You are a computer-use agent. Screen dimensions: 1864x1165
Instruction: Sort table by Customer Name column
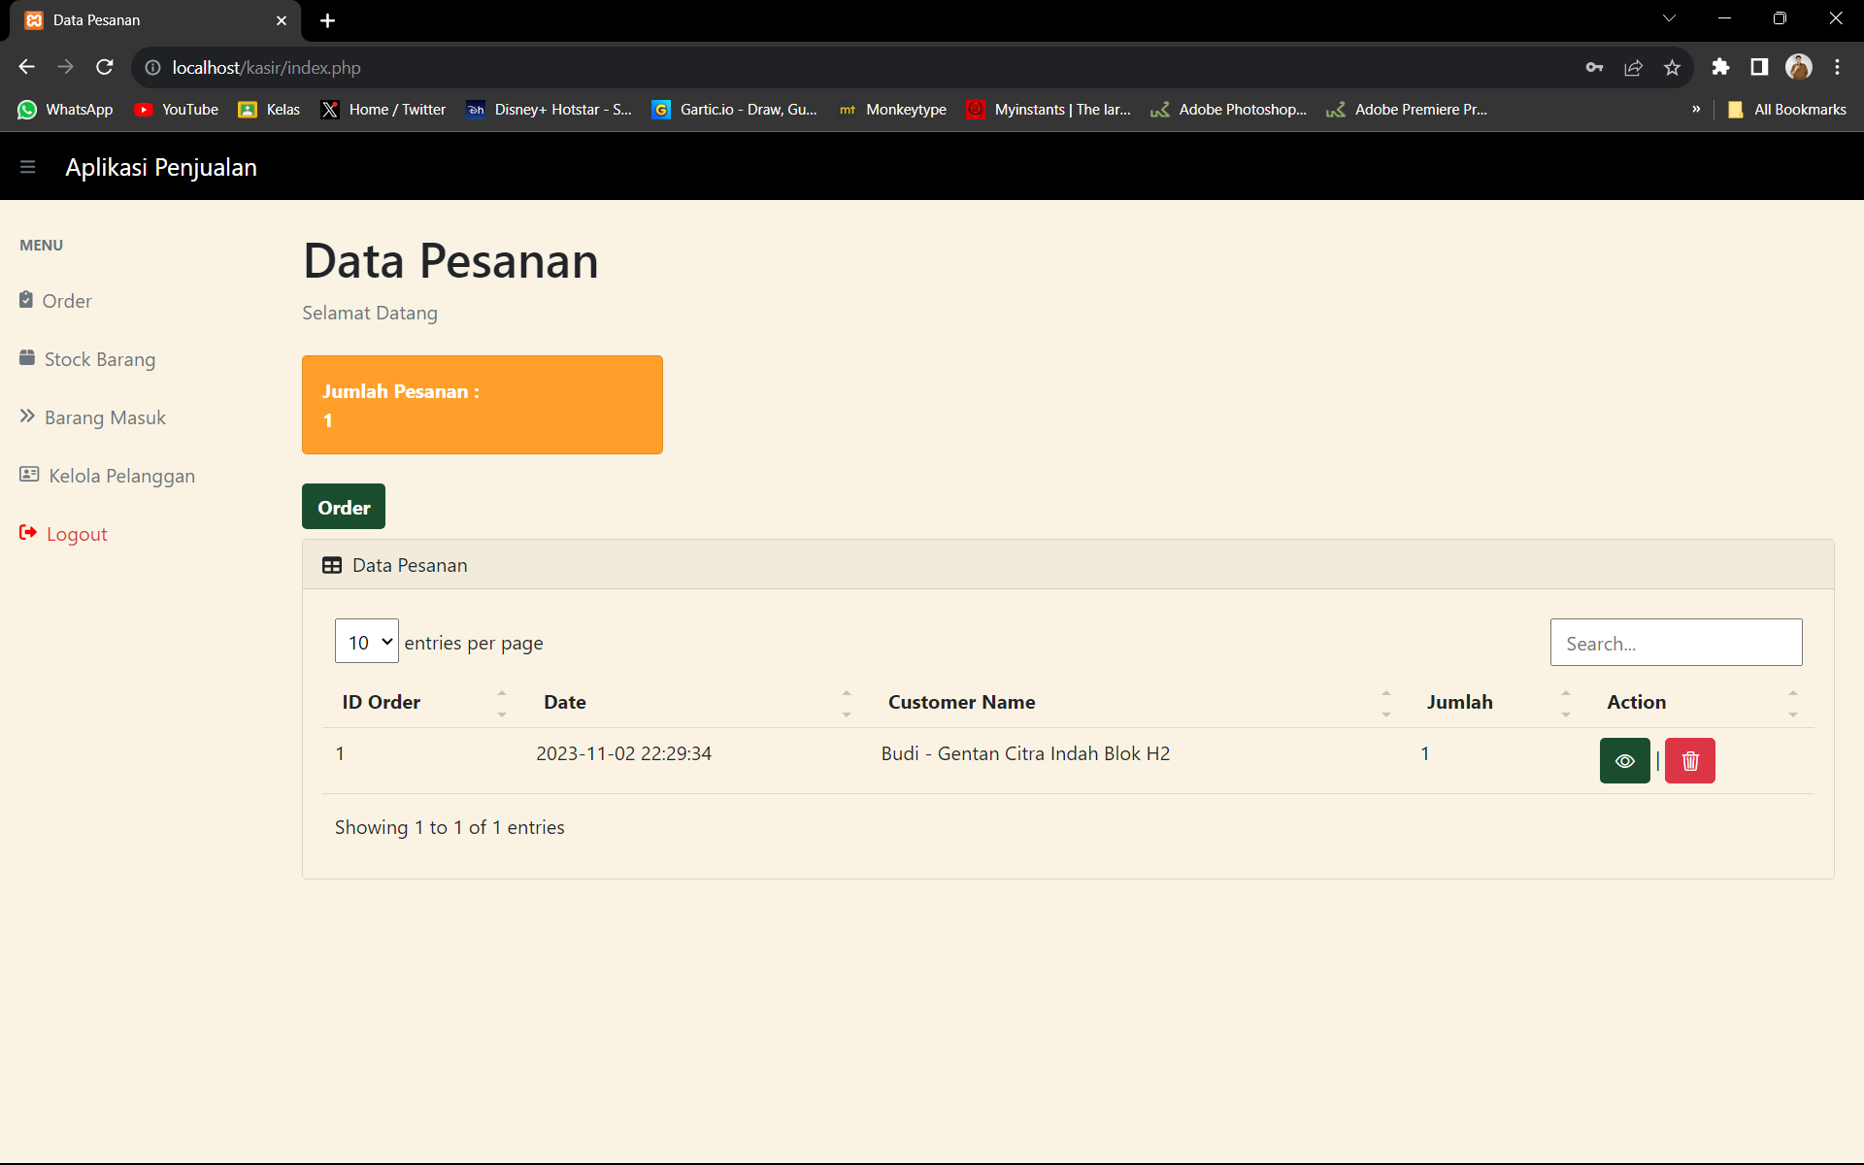961,702
